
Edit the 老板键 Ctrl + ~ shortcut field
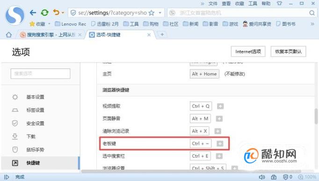201,144
